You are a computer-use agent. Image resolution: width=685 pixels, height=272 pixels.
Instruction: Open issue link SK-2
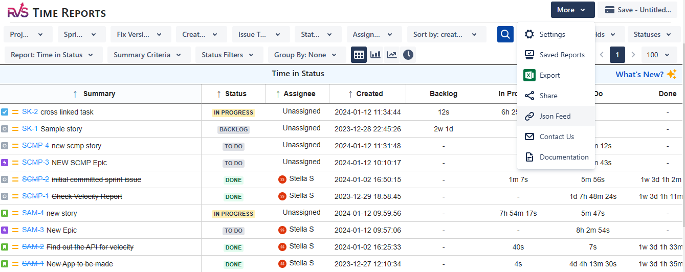point(30,112)
